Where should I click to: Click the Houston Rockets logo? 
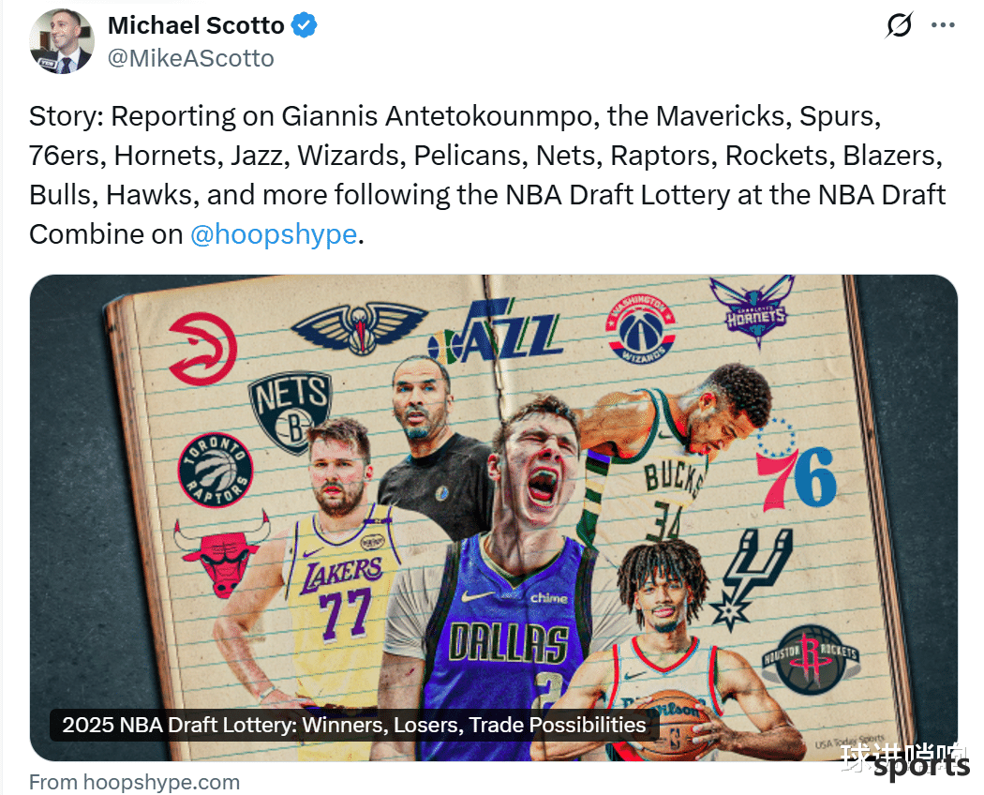click(811, 659)
